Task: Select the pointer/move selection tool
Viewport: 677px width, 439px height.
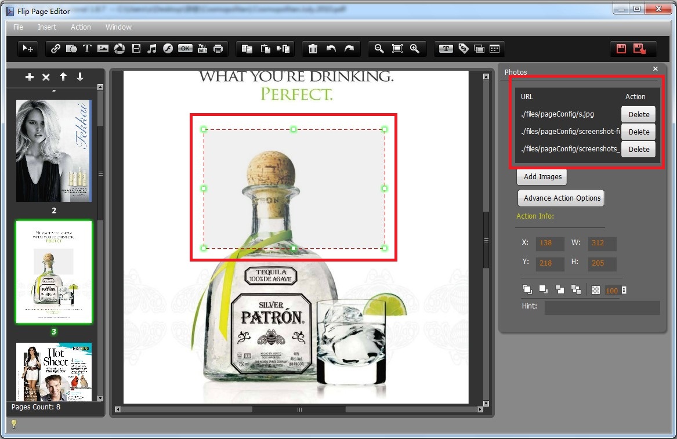Action: (28, 49)
